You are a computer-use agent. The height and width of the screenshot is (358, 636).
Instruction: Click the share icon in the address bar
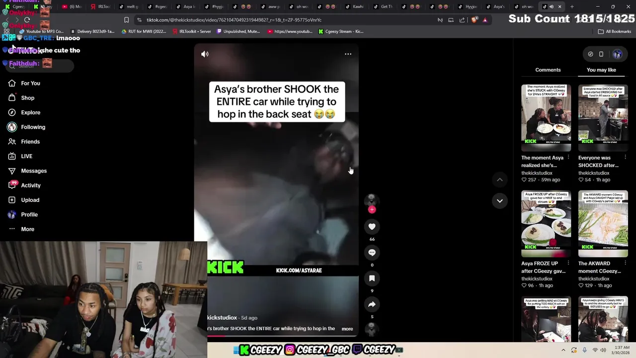[462, 20]
